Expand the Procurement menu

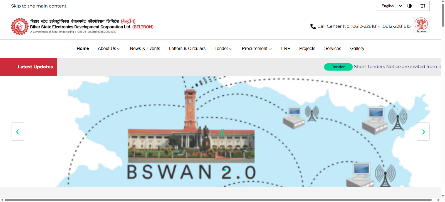coord(257,48)
